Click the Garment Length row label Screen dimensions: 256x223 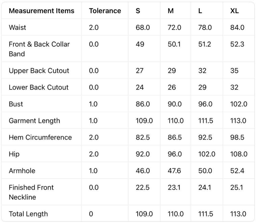click(34, 121)
